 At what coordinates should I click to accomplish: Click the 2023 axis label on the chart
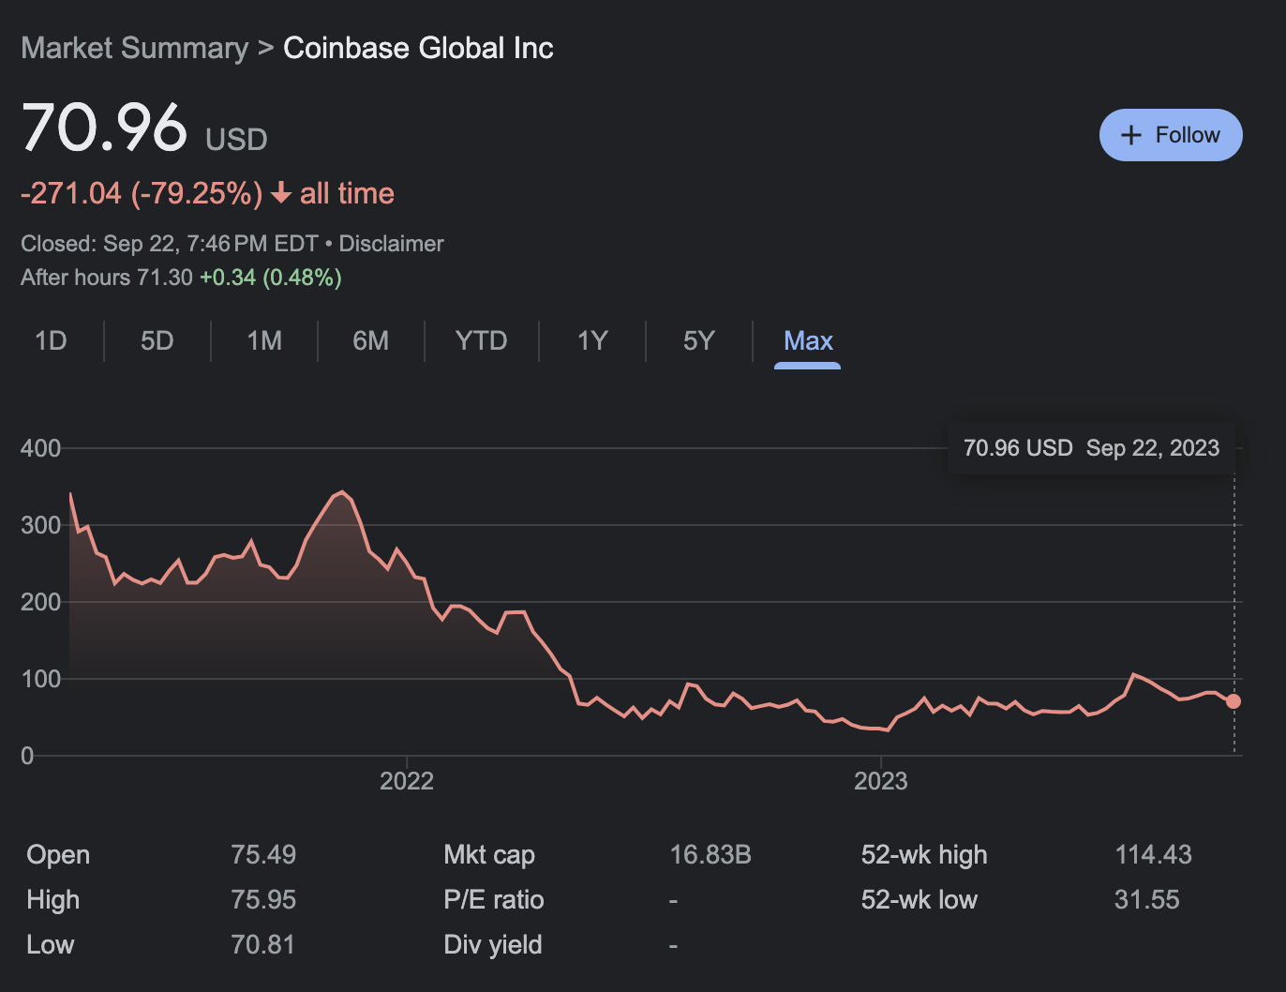pos(881,779)
